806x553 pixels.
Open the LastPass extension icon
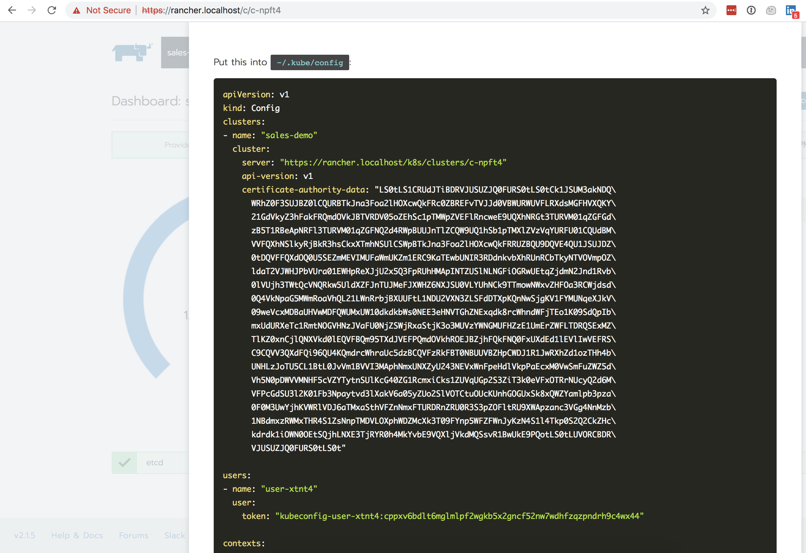coord(731,11)
